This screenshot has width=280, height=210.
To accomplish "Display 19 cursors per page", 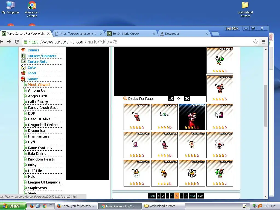I will [171, 98].
